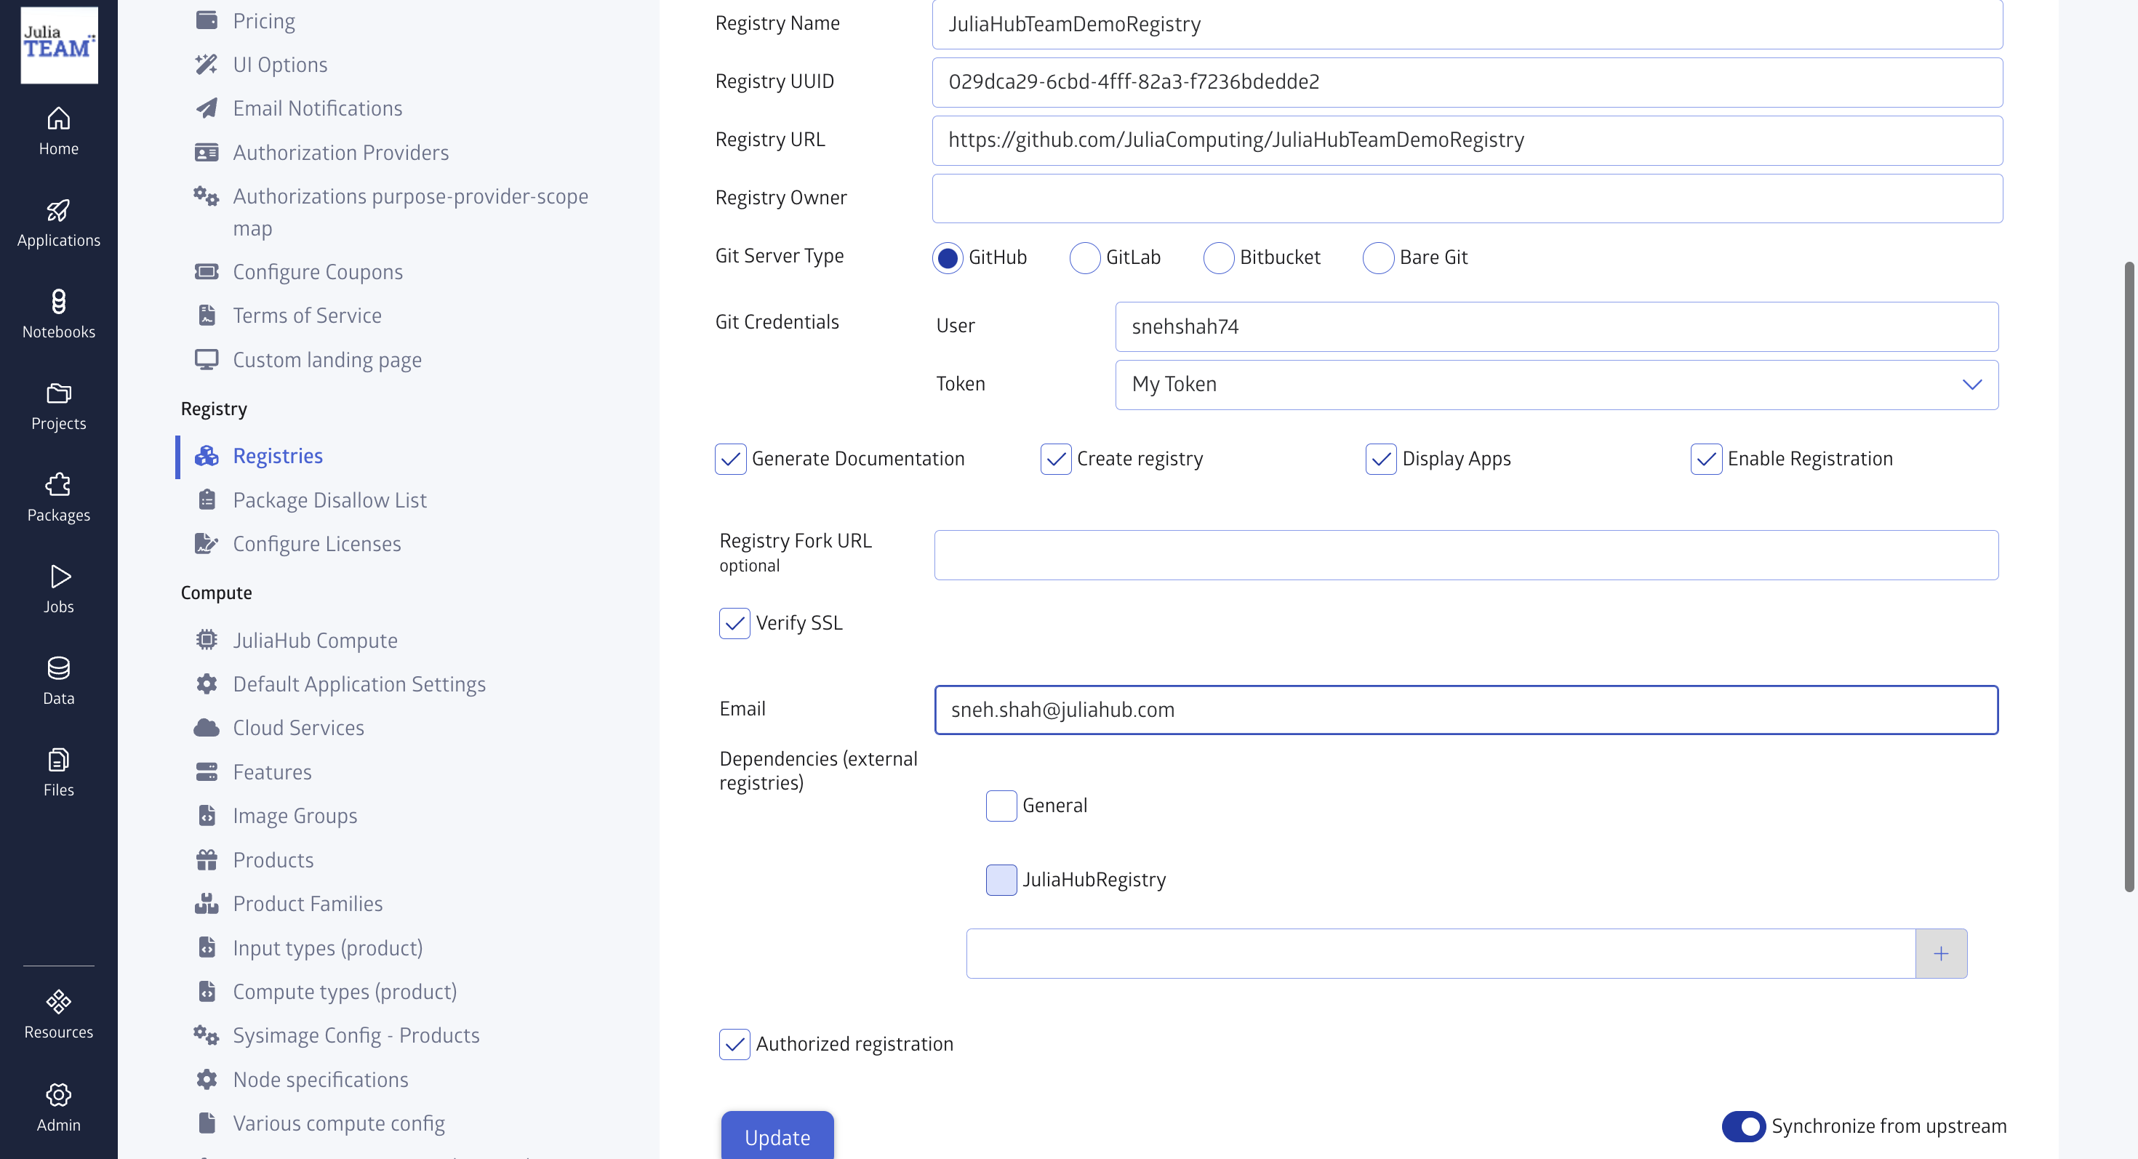Click Custom landing page monitor icon
Screen dimensions: 2138x1159
206,359
